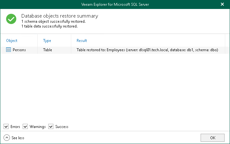Close the Veeam Explorer dialog window
Viewport: 230px width, 144px height.
[x=222, y=4]
